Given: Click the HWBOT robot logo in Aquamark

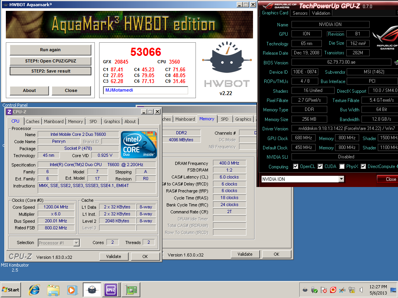Looking at the screenshot, I should tap(227, 58).
